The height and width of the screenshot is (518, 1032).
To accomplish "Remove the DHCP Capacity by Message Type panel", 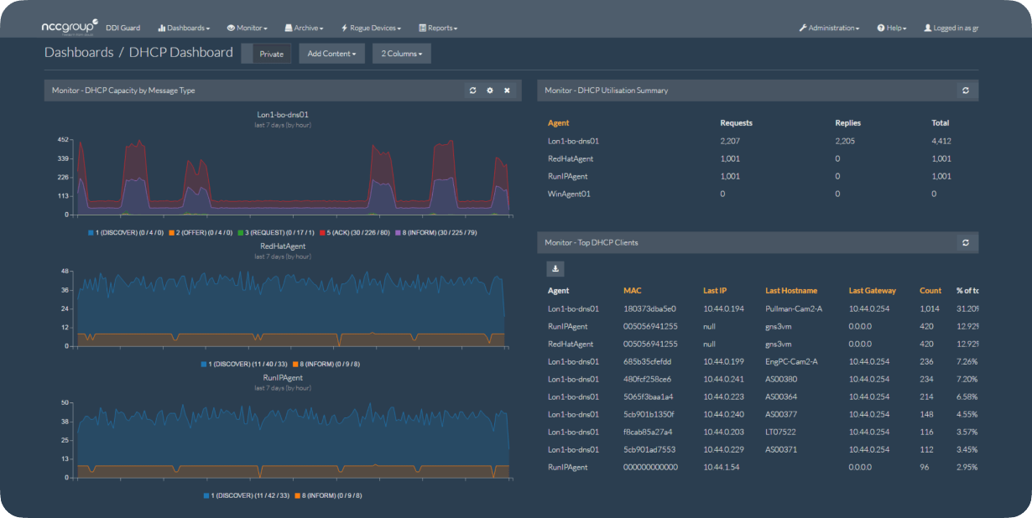I will click(507, 91).
